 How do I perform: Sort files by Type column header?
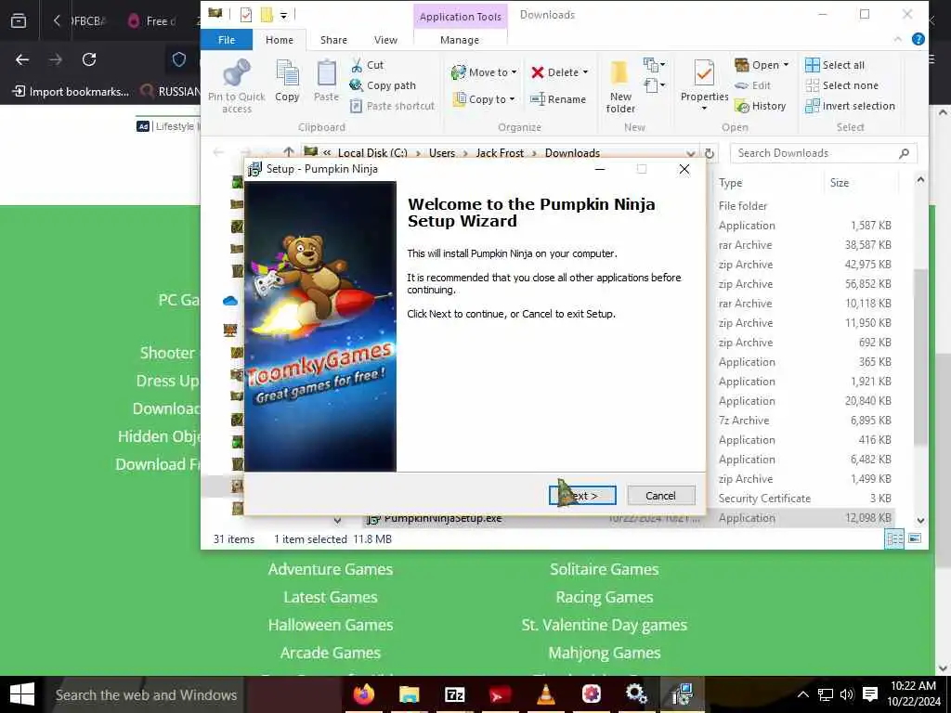[x=730, y=183]
